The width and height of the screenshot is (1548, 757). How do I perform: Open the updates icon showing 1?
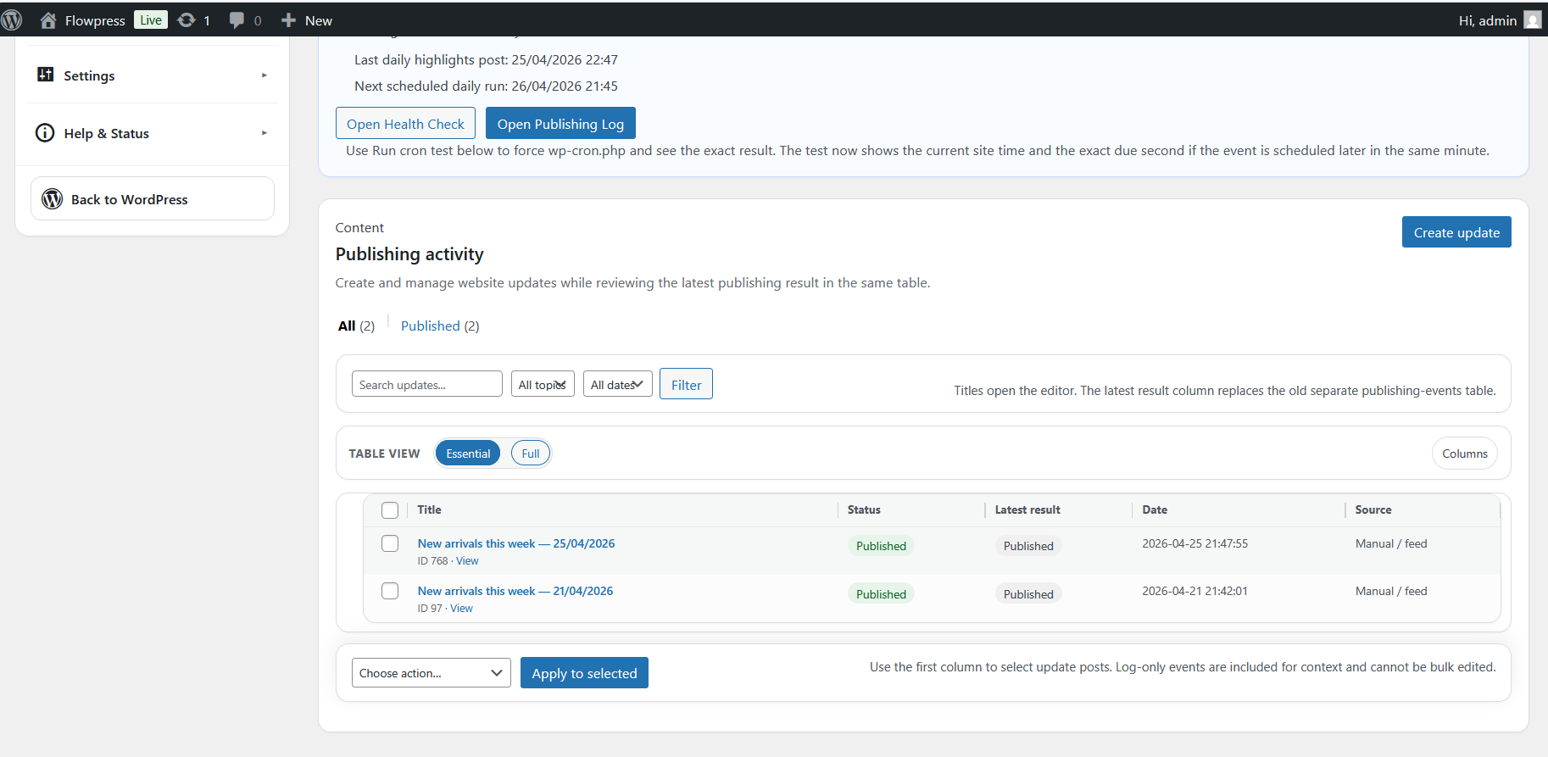click(187, 19)
